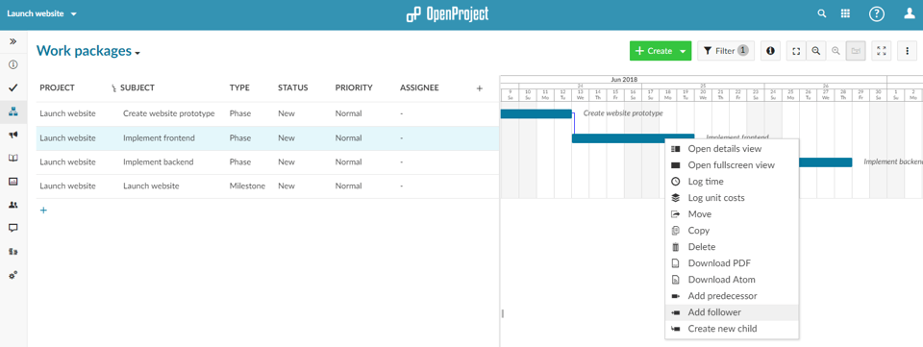Image resolution: width=923 pixels, height=347 pixels.
Task: Choose Add follower menu entry
Action: [x=732, y=312]
